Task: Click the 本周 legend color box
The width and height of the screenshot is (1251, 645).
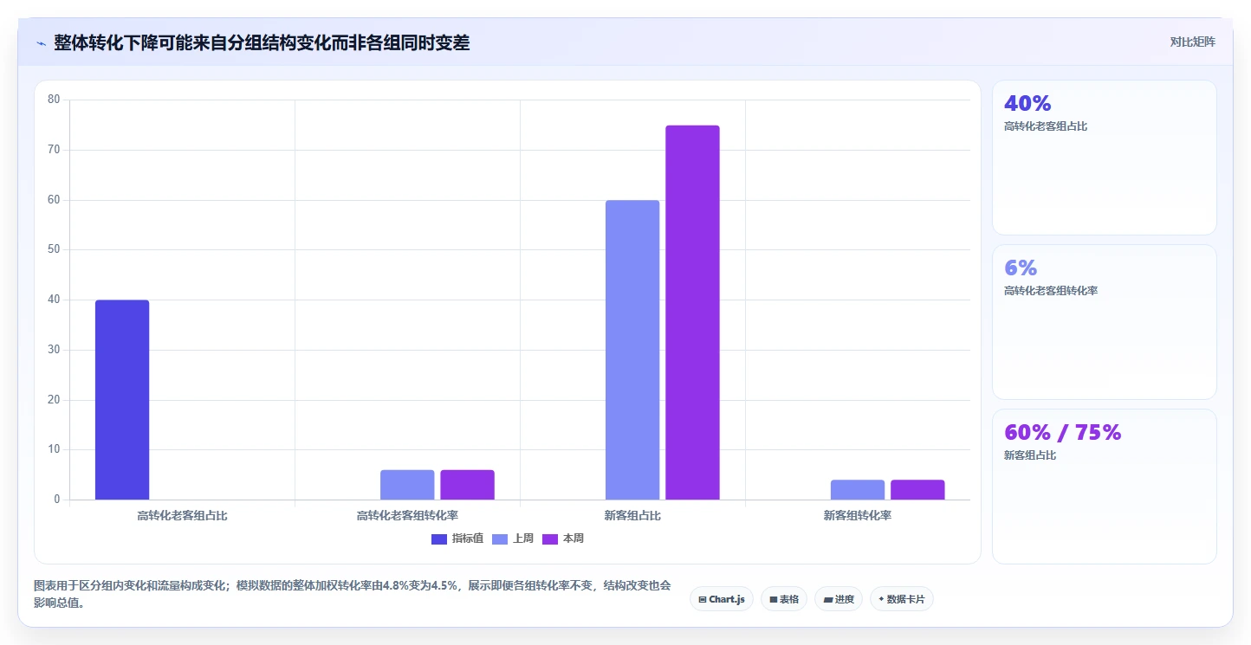Action: point(550,539)
